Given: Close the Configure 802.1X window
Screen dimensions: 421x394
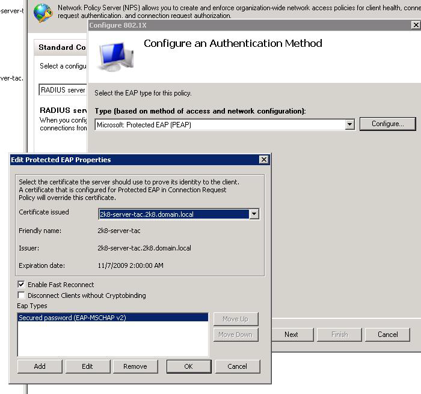Looking at the screenshot, I should (x=416, y=25).
